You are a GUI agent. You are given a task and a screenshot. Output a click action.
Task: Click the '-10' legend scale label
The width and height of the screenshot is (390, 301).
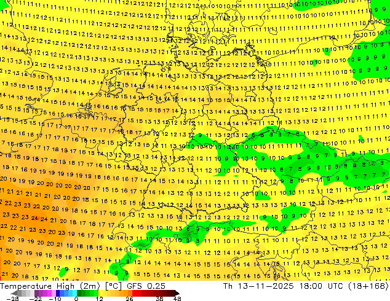pos(55,299)
